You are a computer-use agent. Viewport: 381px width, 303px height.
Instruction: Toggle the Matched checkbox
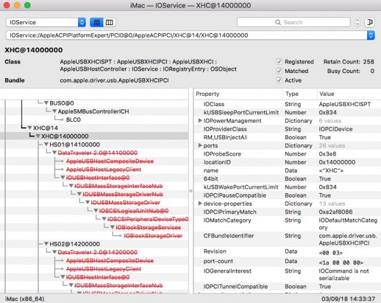point(279,71)
